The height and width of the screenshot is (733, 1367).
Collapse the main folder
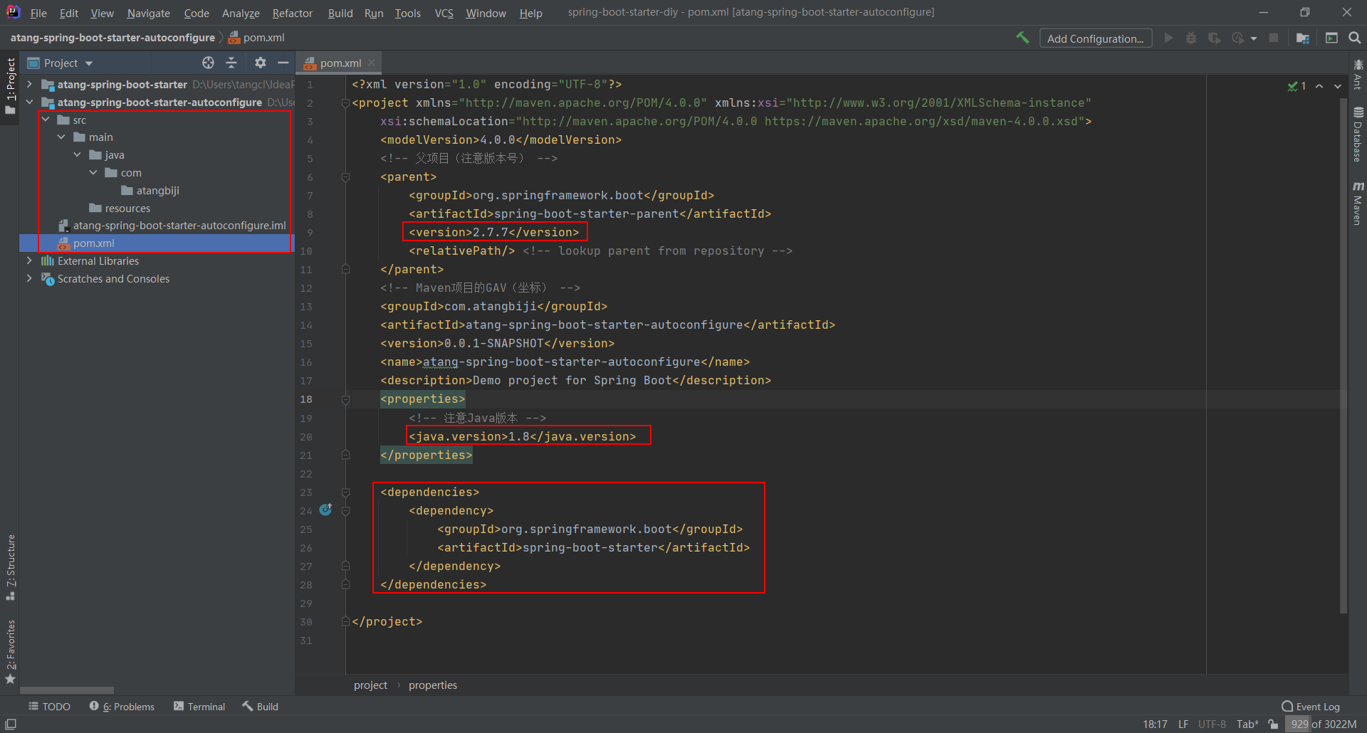coord(62,137)
